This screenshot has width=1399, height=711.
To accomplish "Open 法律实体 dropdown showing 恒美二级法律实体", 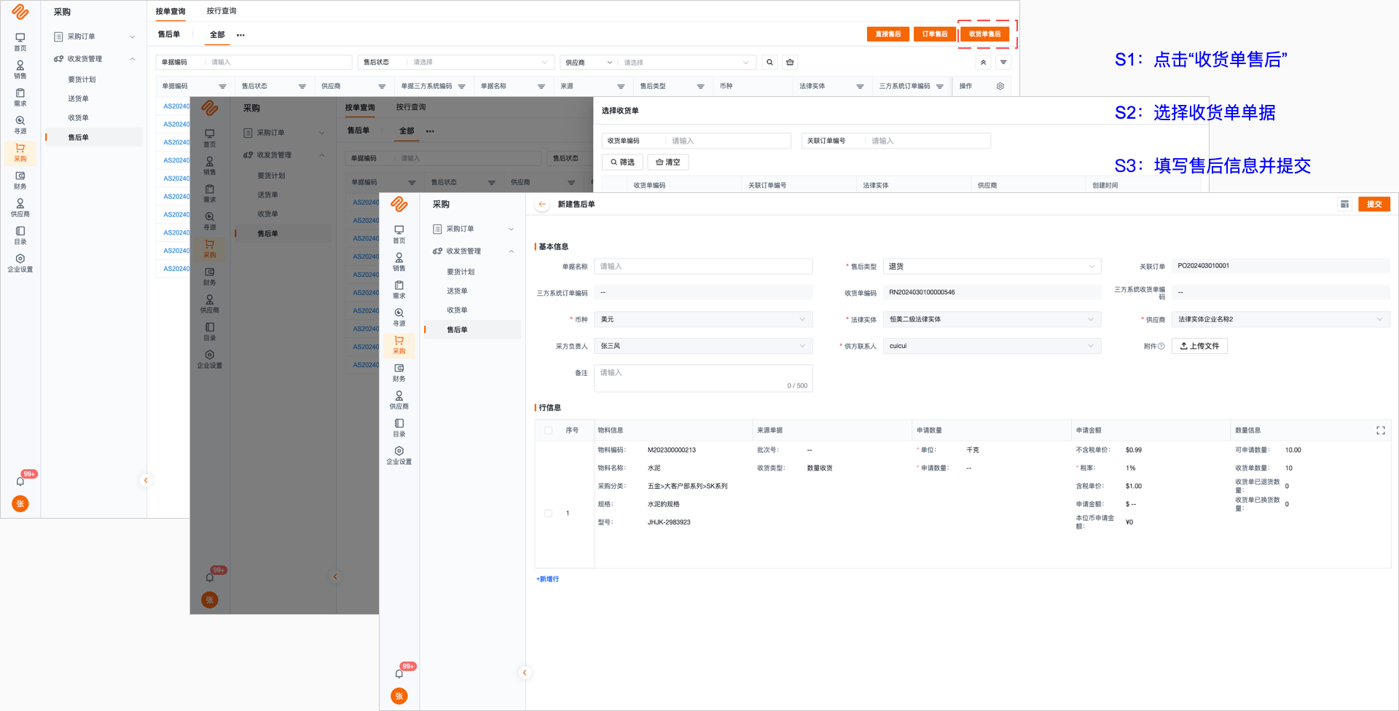I will pyautogui.click(x=992, y=320).
